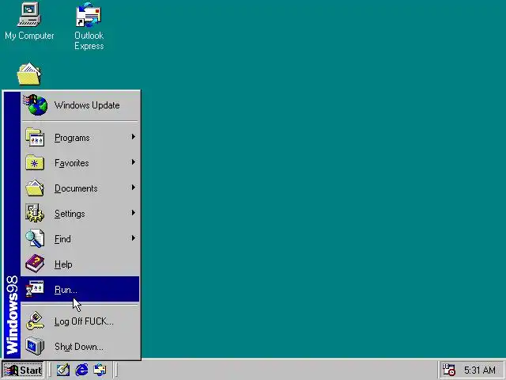Choose Help from Start menu
The height and width of the screenshot is (380, 506).
[80, 264]
